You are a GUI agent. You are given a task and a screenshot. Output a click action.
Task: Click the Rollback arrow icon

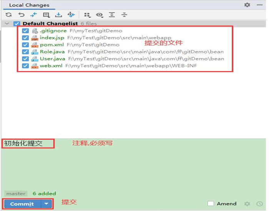pos(21,15)
